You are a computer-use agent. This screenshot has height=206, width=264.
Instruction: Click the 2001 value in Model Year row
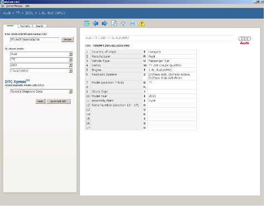tap(152, 96)
